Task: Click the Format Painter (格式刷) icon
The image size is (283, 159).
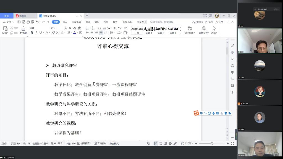Action: click(23, 30)
